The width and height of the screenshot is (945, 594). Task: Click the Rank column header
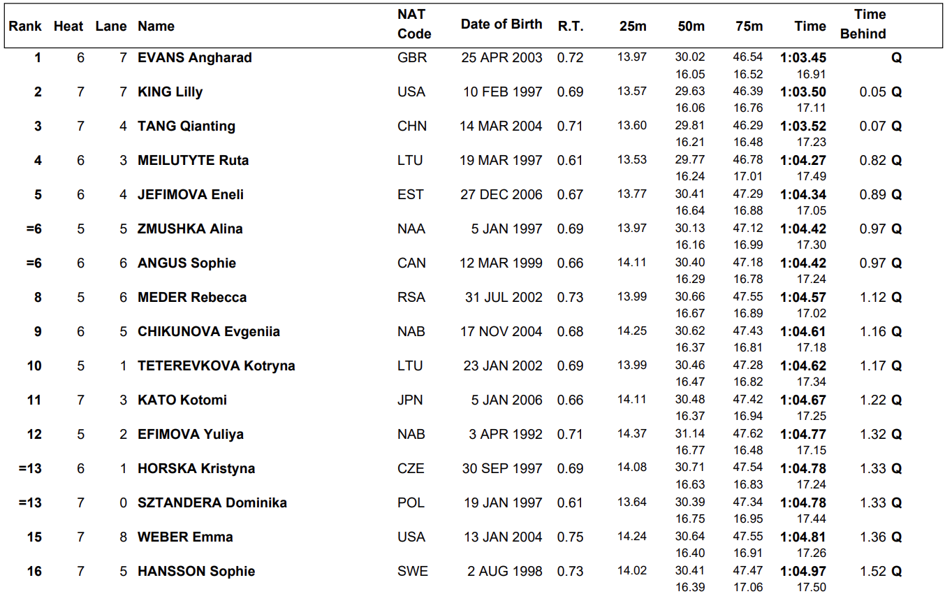tap(25, 27)
